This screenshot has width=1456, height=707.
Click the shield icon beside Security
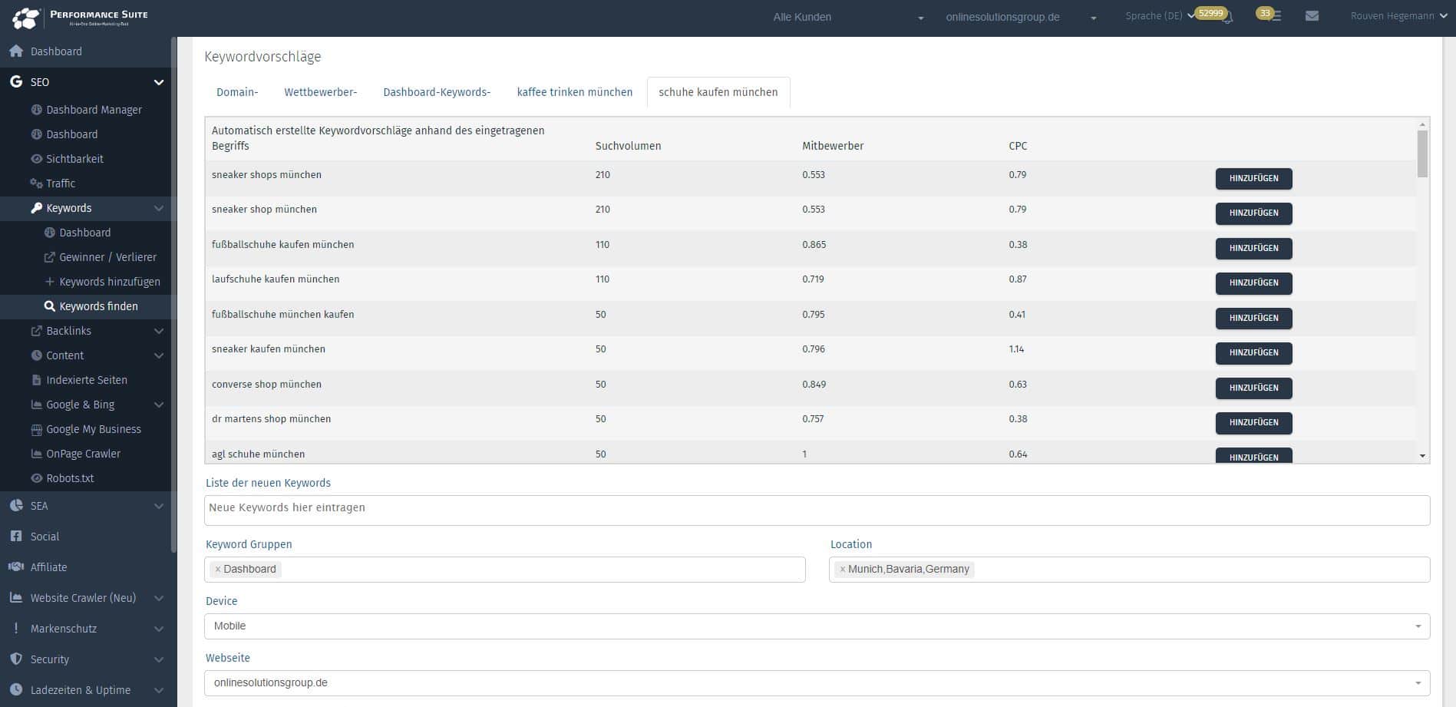pos(16,659)
